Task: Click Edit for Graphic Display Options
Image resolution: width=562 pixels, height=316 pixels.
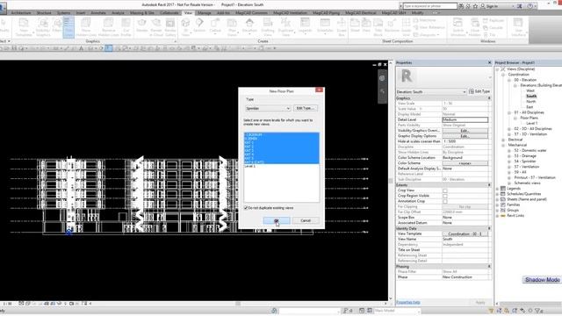Action: pyautogui.click(x=465, y=136)
